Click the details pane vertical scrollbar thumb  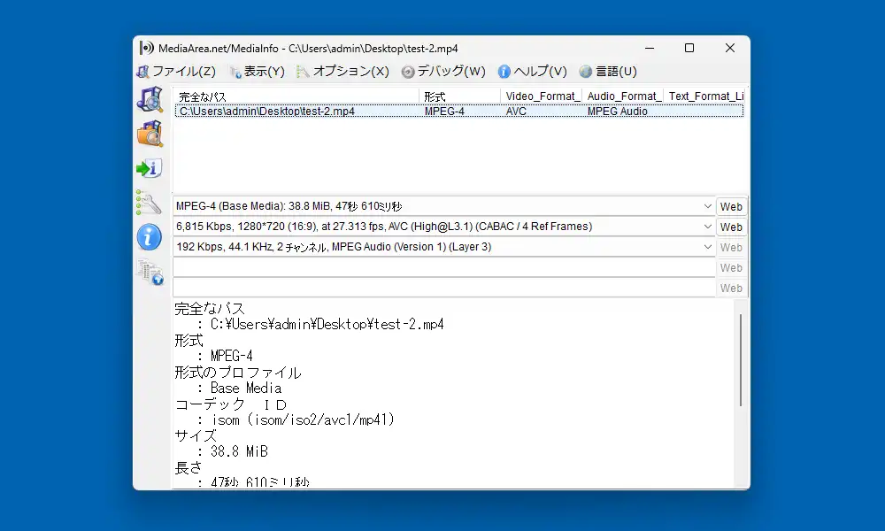point(740,360)
